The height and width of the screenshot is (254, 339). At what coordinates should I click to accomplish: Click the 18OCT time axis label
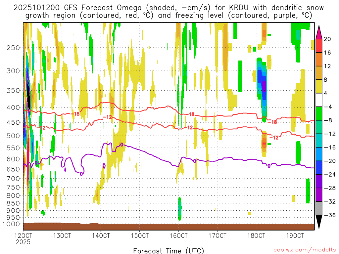(x=256, y=235)
